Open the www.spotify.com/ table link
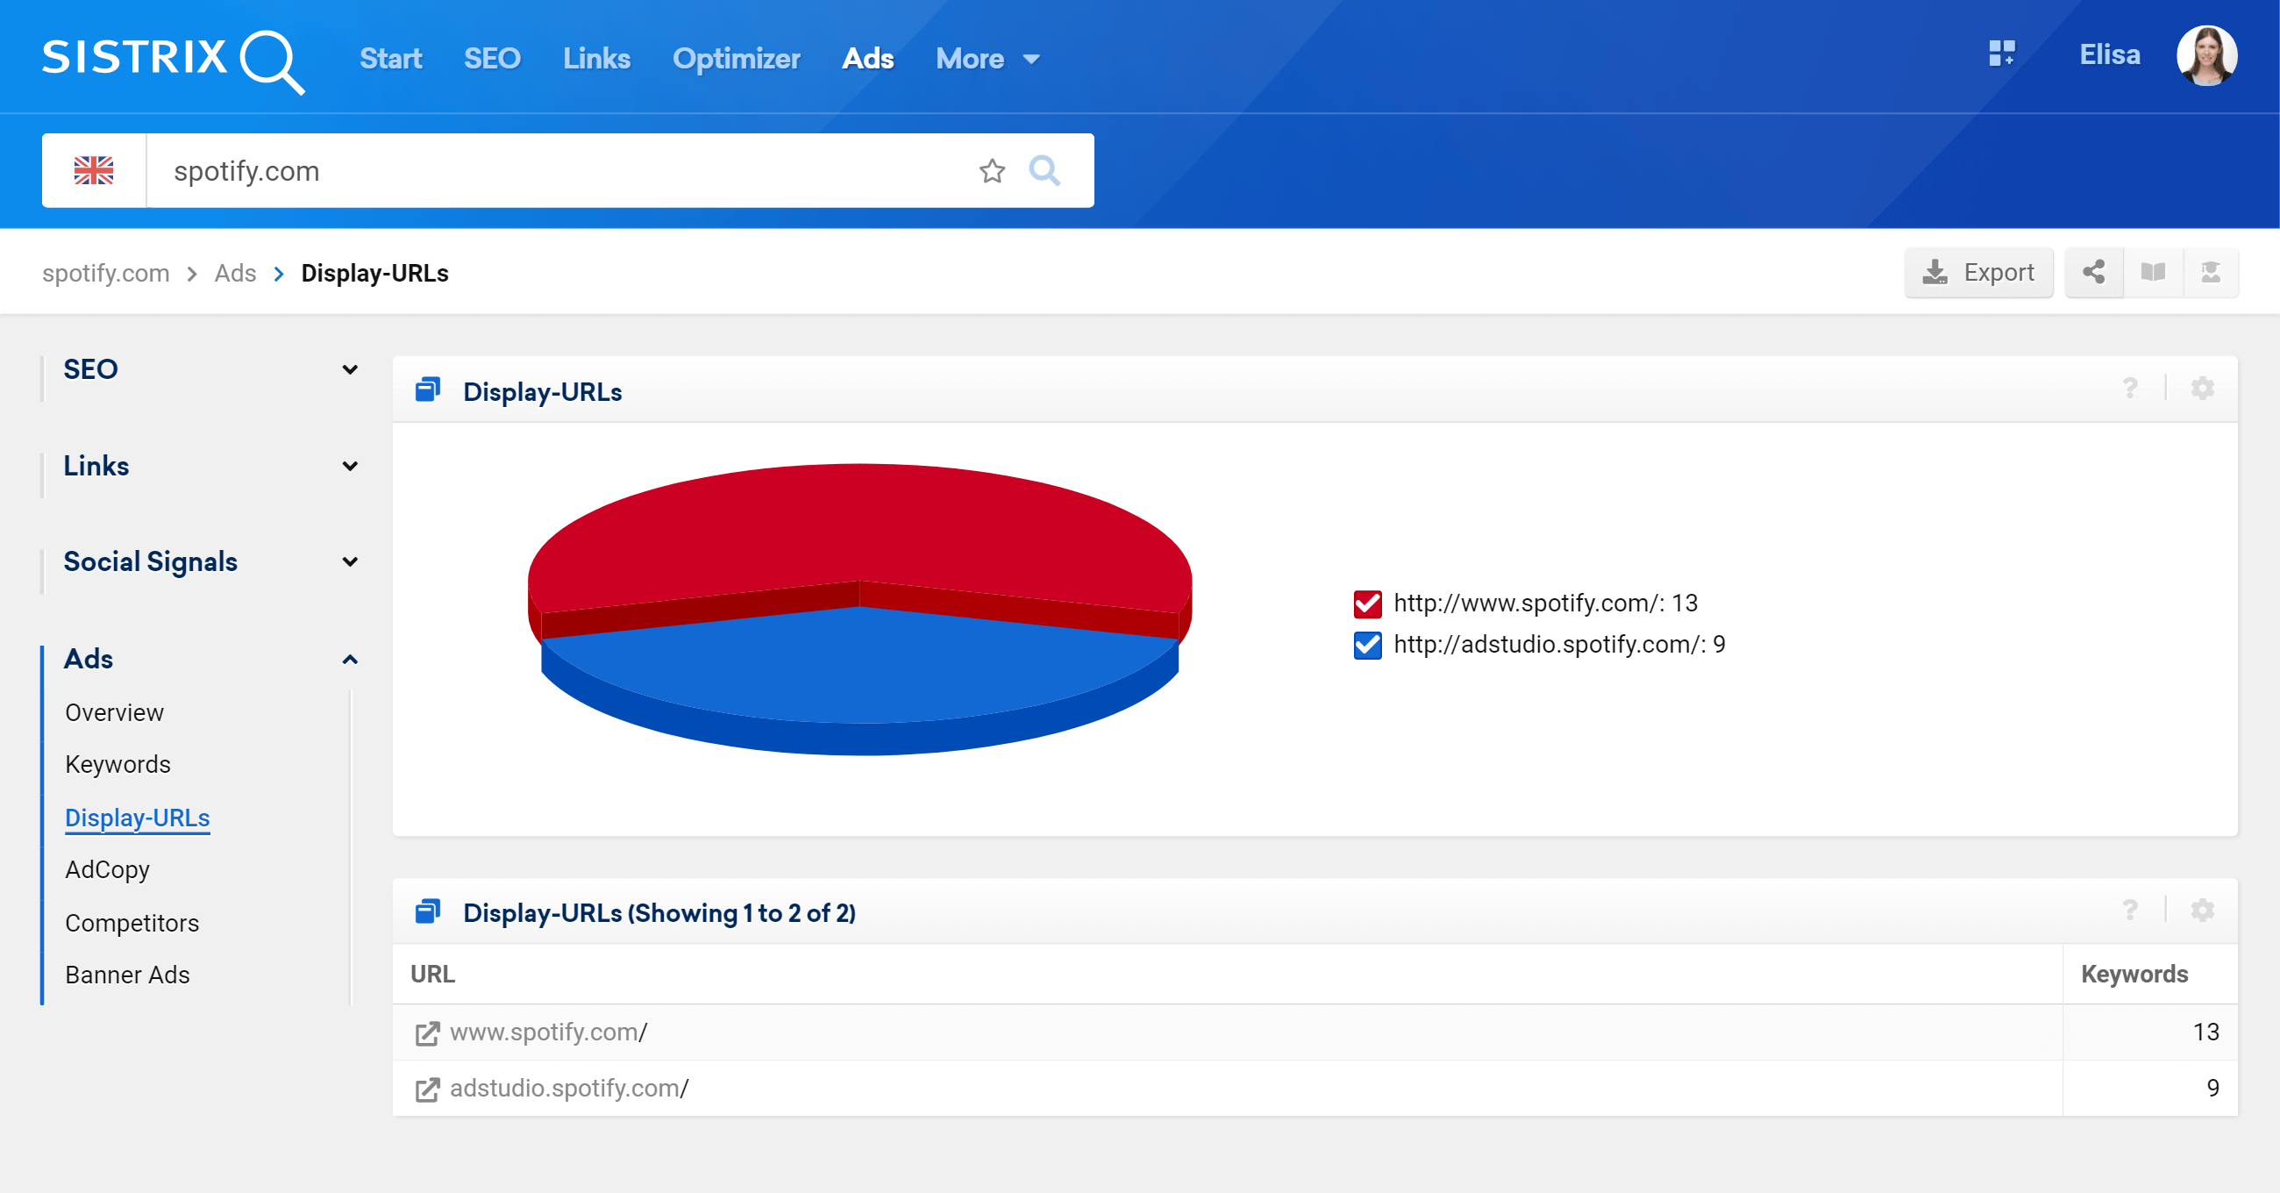2280x1193 pixels. coord(548,1032)
